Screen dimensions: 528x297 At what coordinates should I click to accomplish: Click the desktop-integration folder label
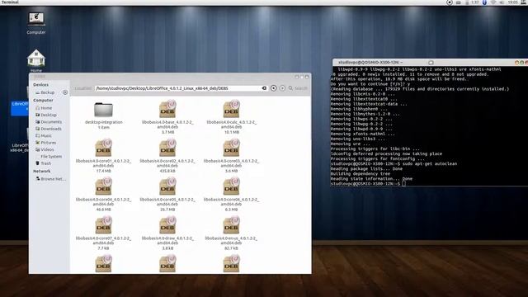103,122
